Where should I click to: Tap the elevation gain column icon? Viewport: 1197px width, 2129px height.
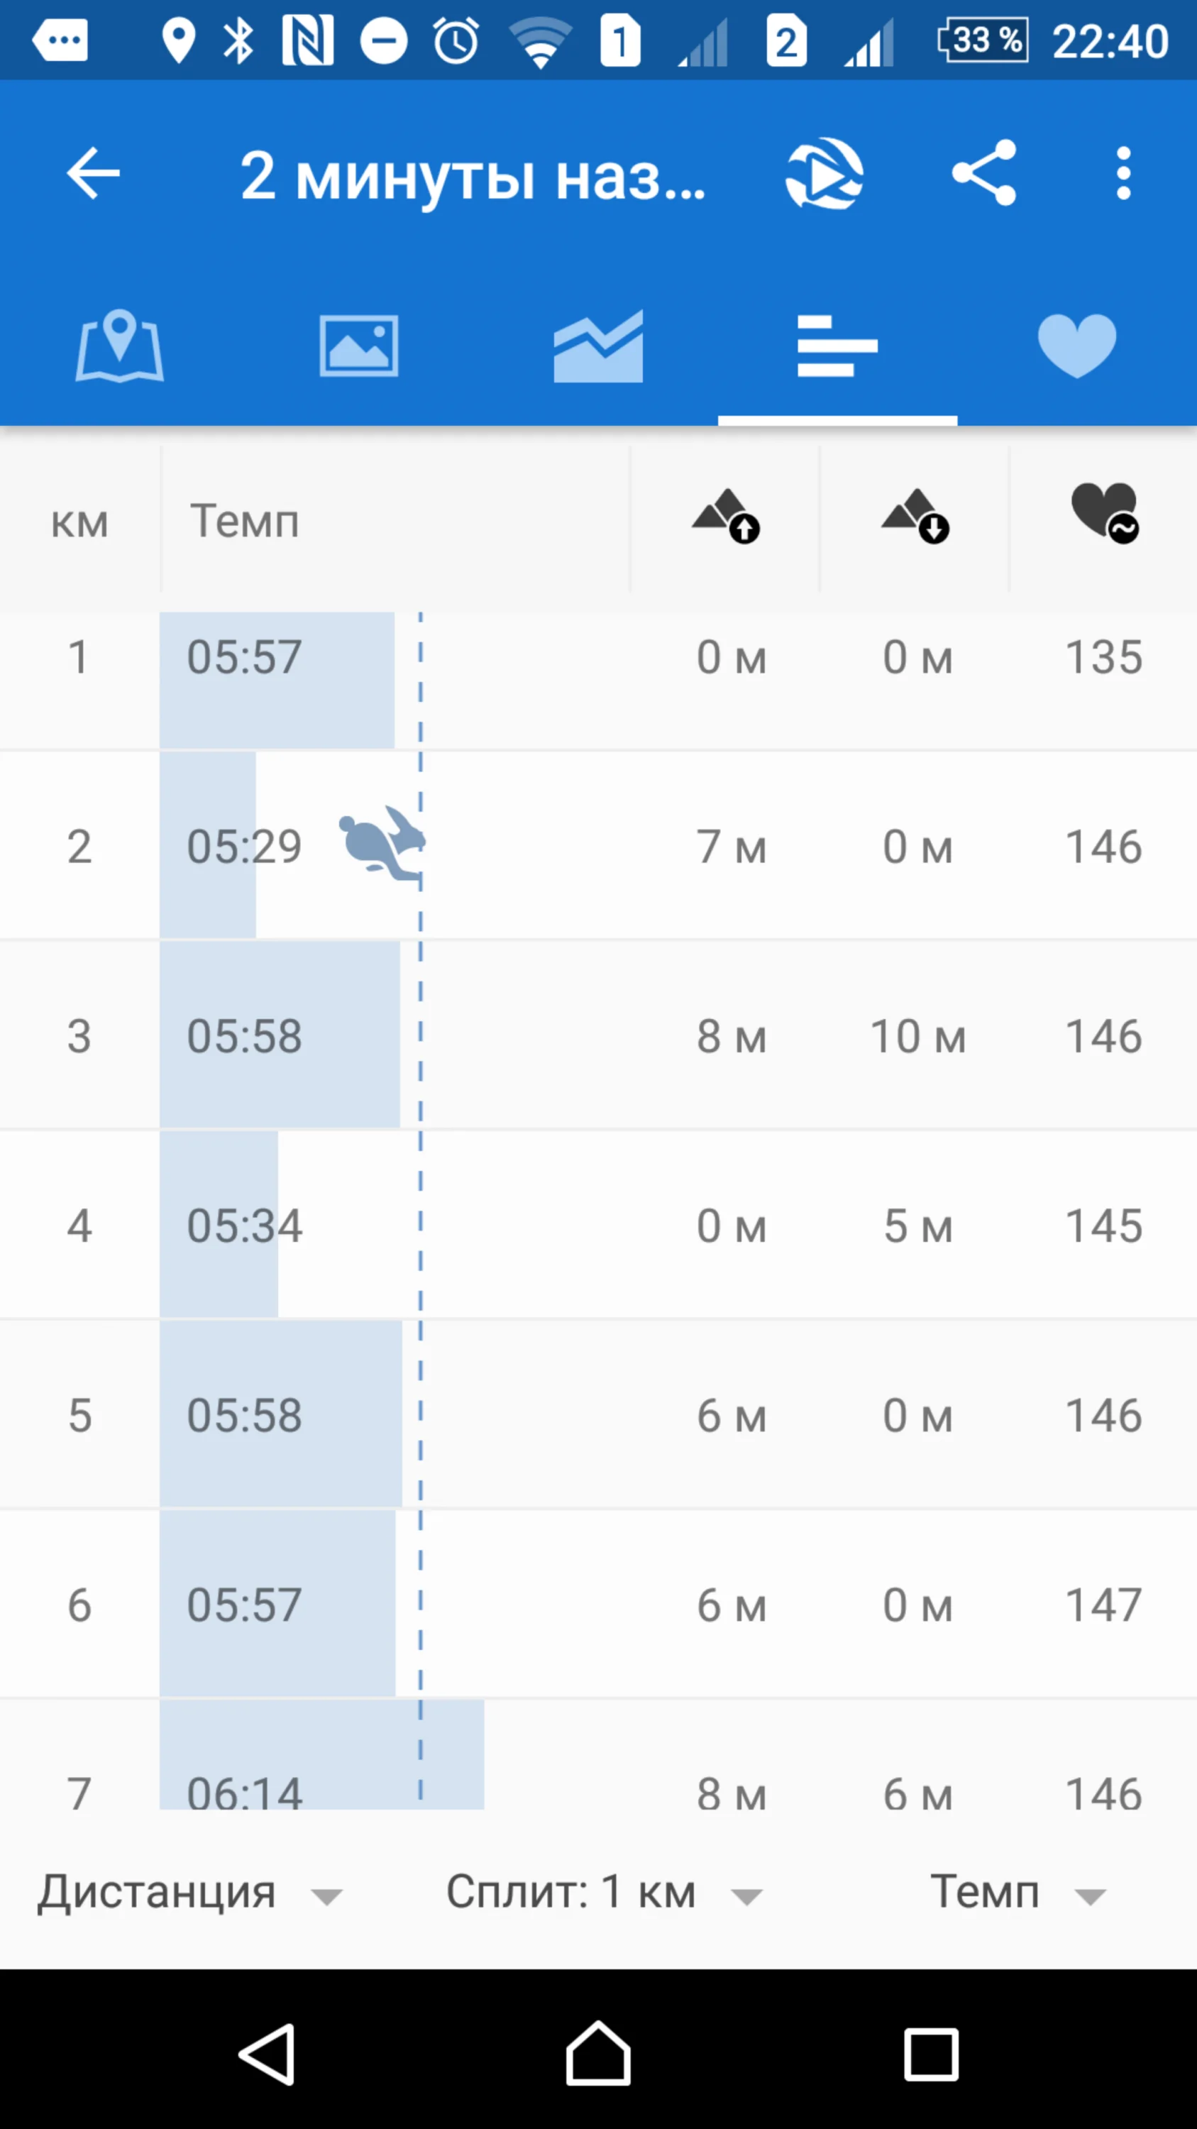725,517
